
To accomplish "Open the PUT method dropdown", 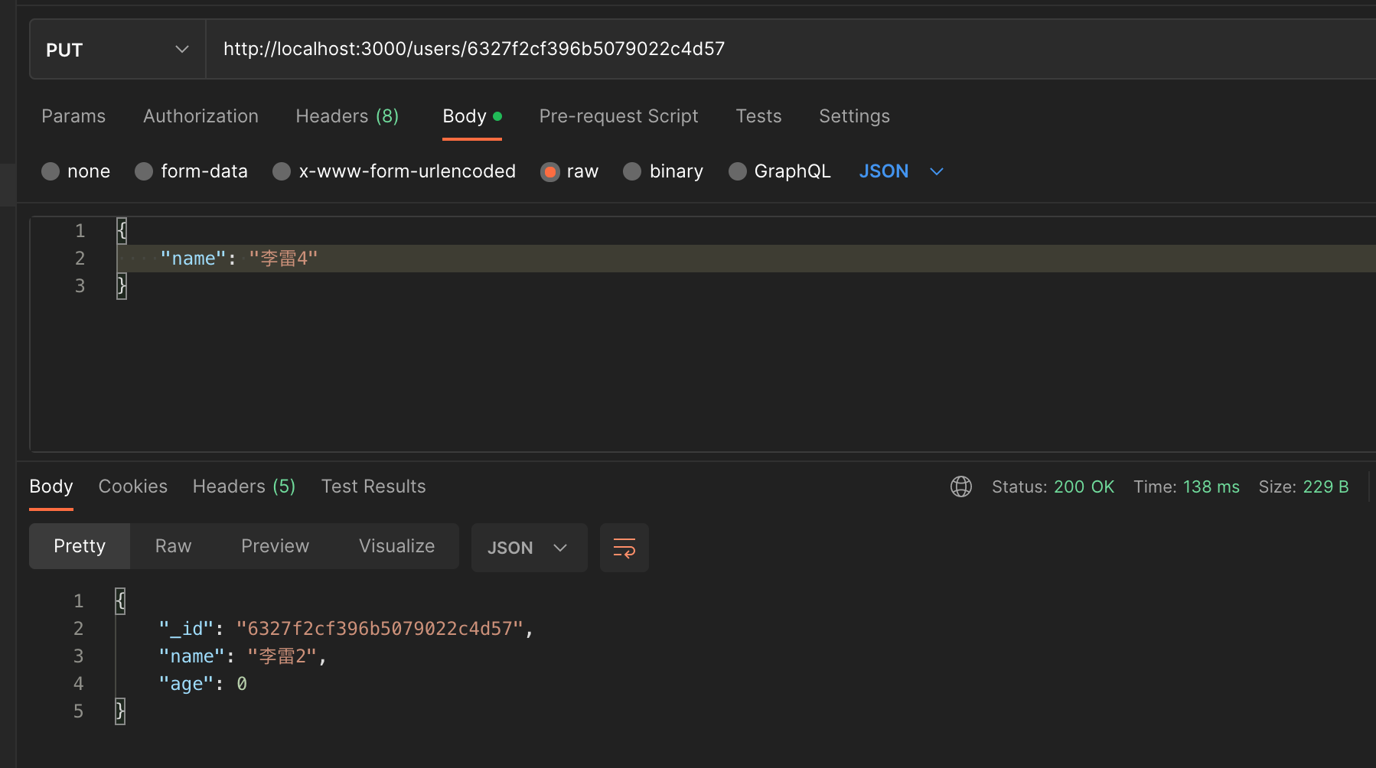I will (x=117, y=50).
